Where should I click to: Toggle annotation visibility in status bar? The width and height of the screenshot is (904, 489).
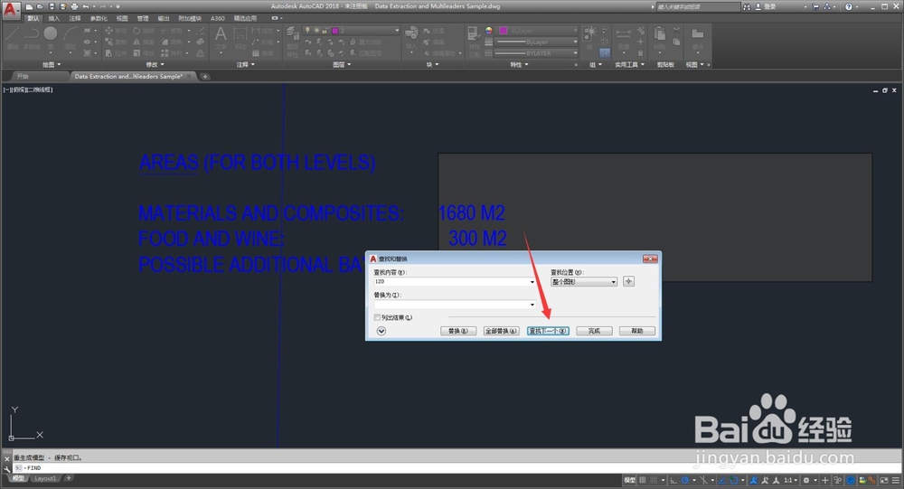(x=752, y=480)
